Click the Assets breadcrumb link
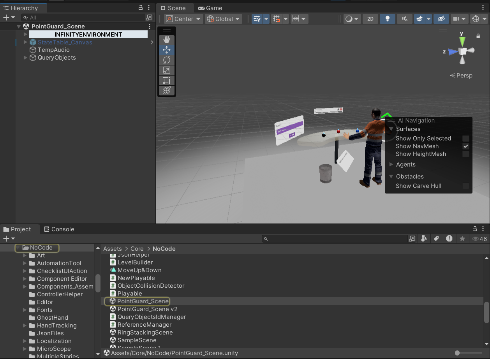 click(112, 248)
